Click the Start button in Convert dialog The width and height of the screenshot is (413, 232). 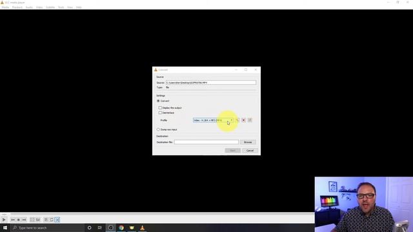[233, 151]
